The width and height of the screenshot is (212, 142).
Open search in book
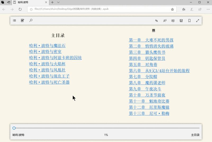31,21
